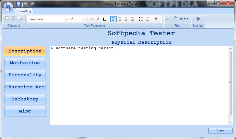Minimize the Softpedia Tester window
The width and height of the screenshot is (236, 139).
(211, 3)
